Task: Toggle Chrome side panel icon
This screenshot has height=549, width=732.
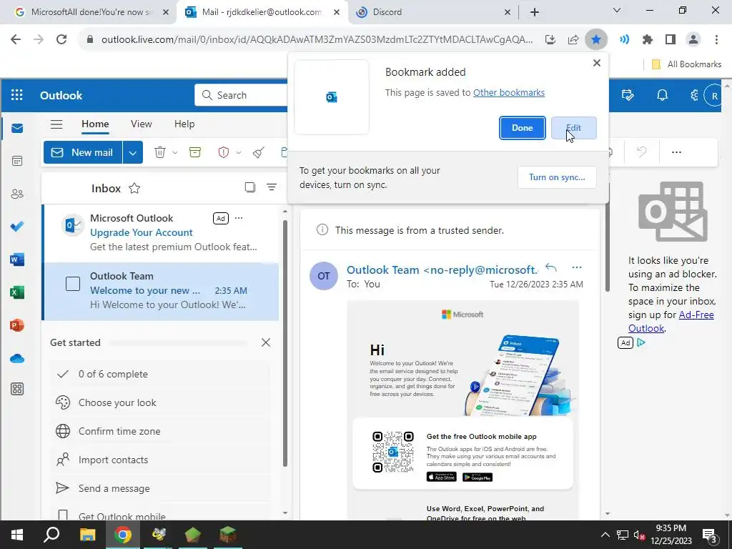Action: tap(671, 39)
